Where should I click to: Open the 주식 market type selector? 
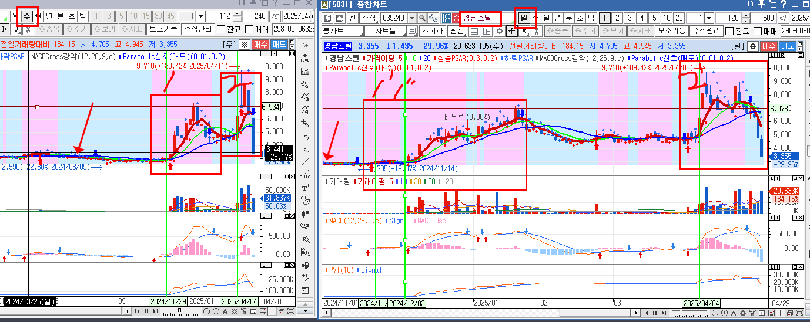click(370, 18)
